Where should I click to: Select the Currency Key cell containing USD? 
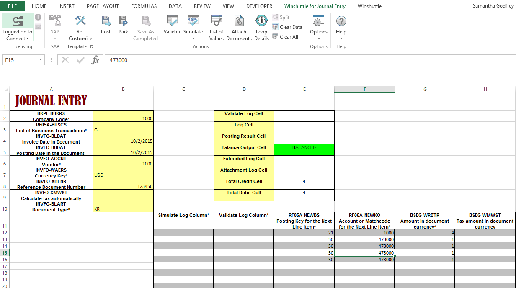(x=123, y=172)
